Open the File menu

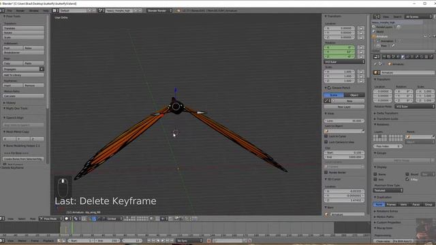[x=10, y=11]
